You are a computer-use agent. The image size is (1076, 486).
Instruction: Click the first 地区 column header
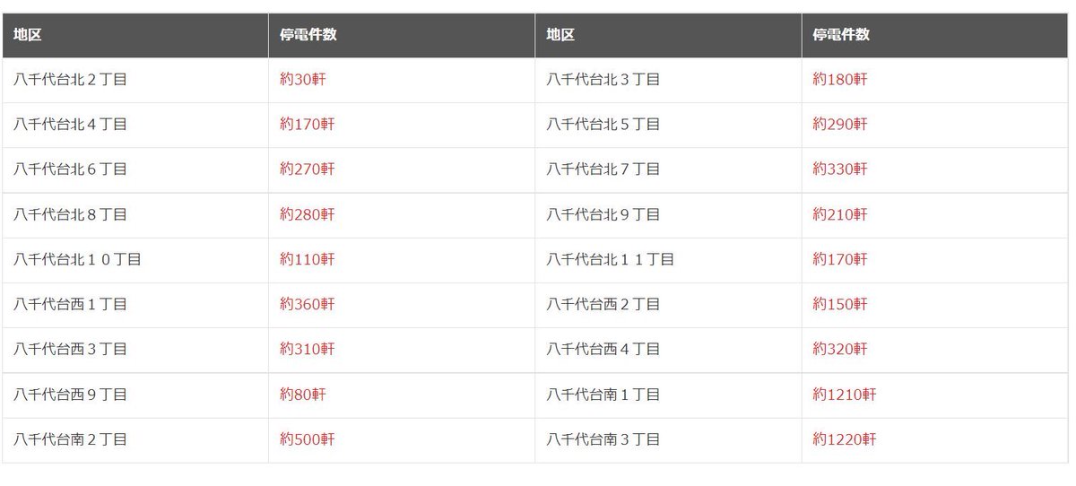point(28,35)
